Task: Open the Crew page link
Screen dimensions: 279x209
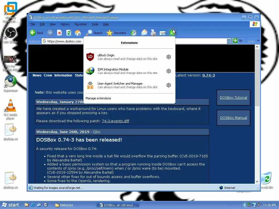Action: [48, 75]
